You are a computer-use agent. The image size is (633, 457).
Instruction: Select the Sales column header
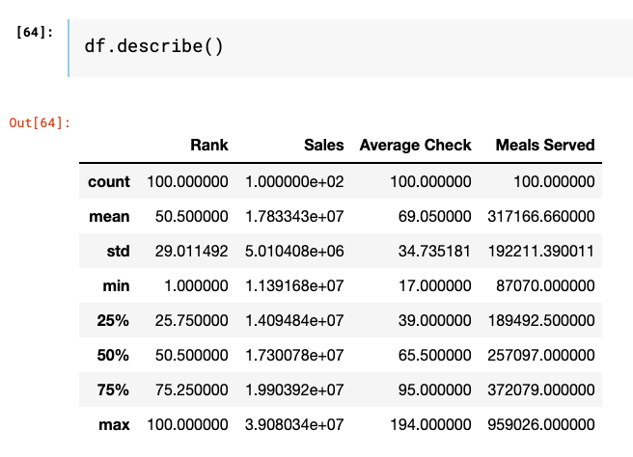tap(323, 146)
